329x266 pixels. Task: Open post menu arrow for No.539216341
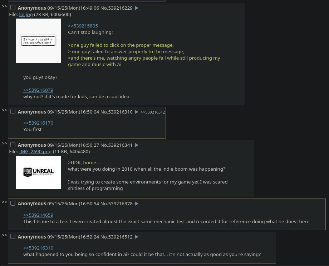(137, 145)
